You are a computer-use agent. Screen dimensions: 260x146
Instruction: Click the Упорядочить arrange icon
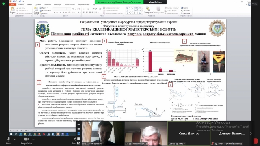point(148,10)
